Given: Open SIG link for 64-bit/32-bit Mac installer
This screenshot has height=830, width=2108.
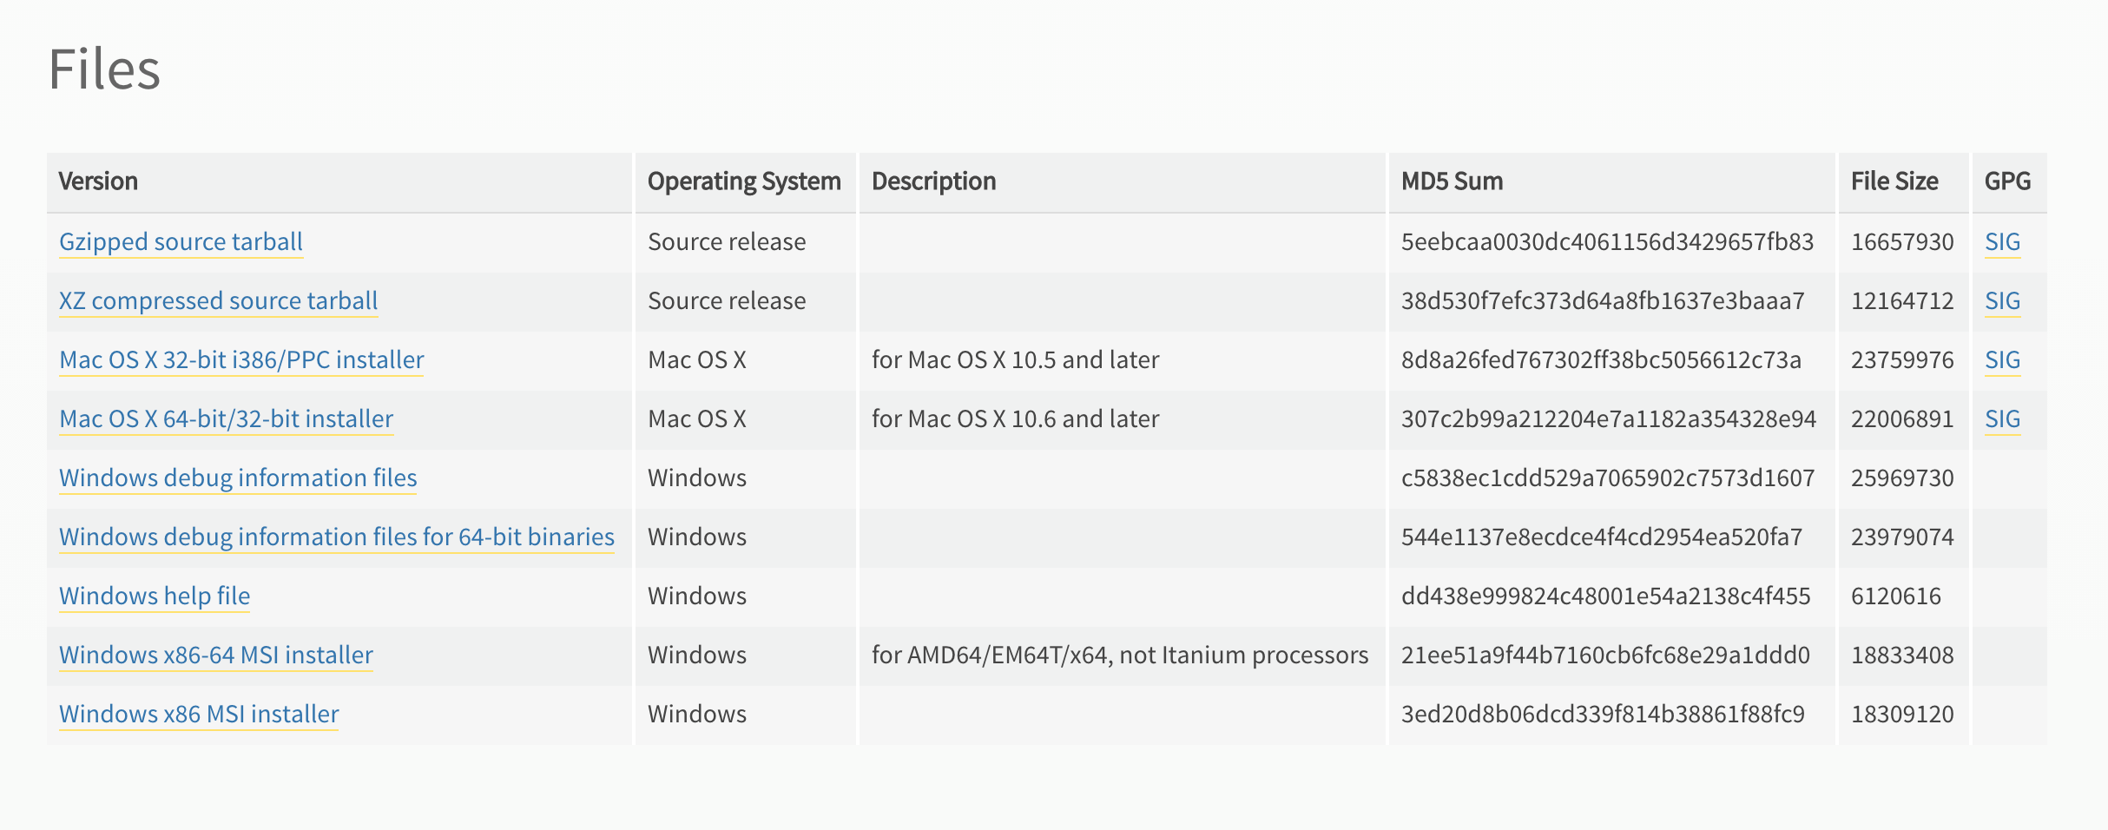Looking at the screenshot, I should [2002, 418].
